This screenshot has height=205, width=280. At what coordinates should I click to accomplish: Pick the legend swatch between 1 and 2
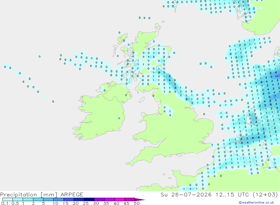[28, 199]
